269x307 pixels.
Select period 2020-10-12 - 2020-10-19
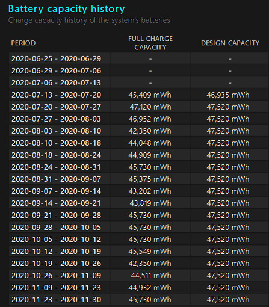(57, 252)
